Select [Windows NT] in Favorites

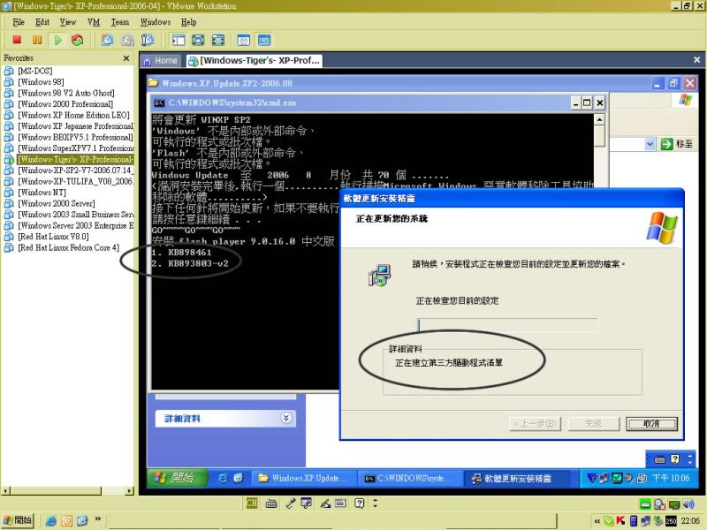pyautogui.click(x=35, y=193)
